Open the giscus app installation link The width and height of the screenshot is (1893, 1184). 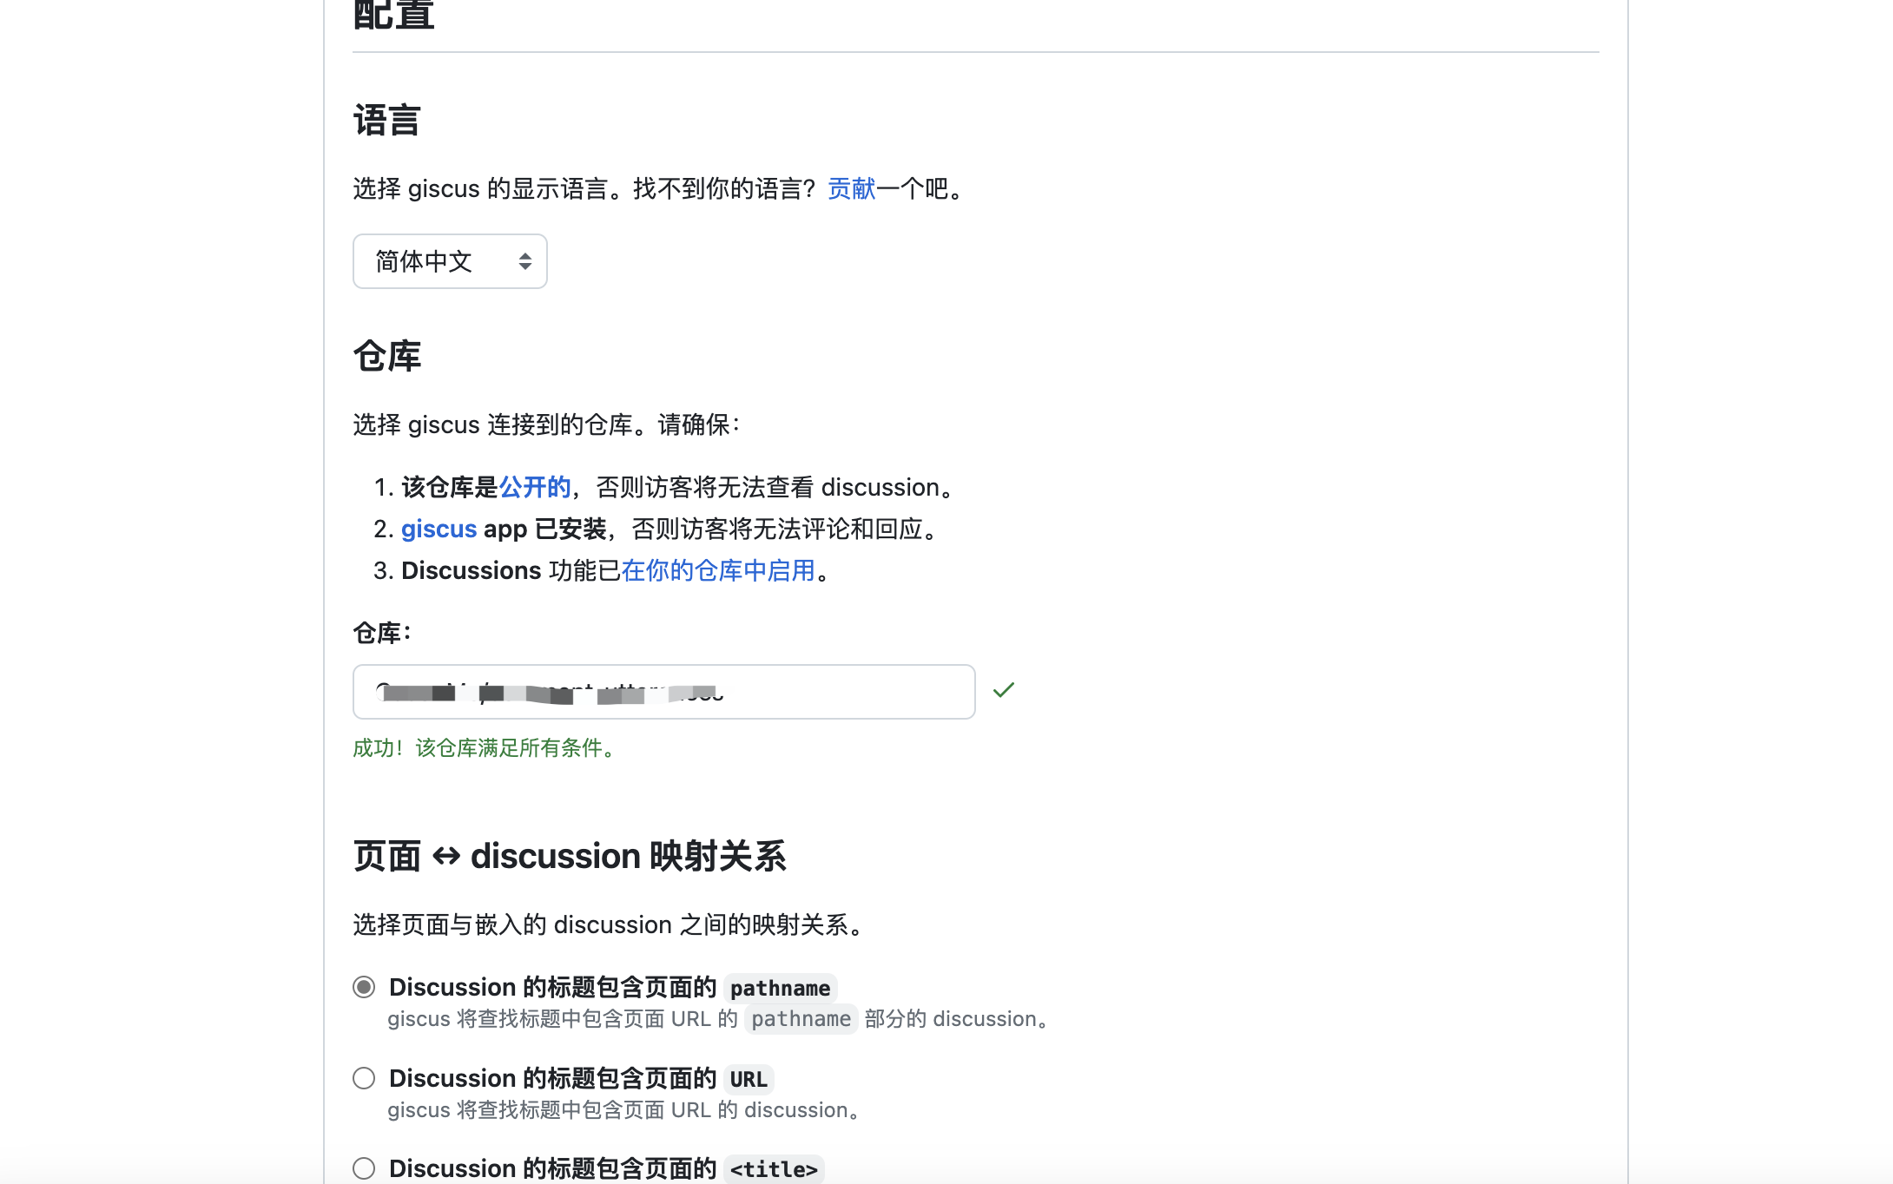coord(438,529)
